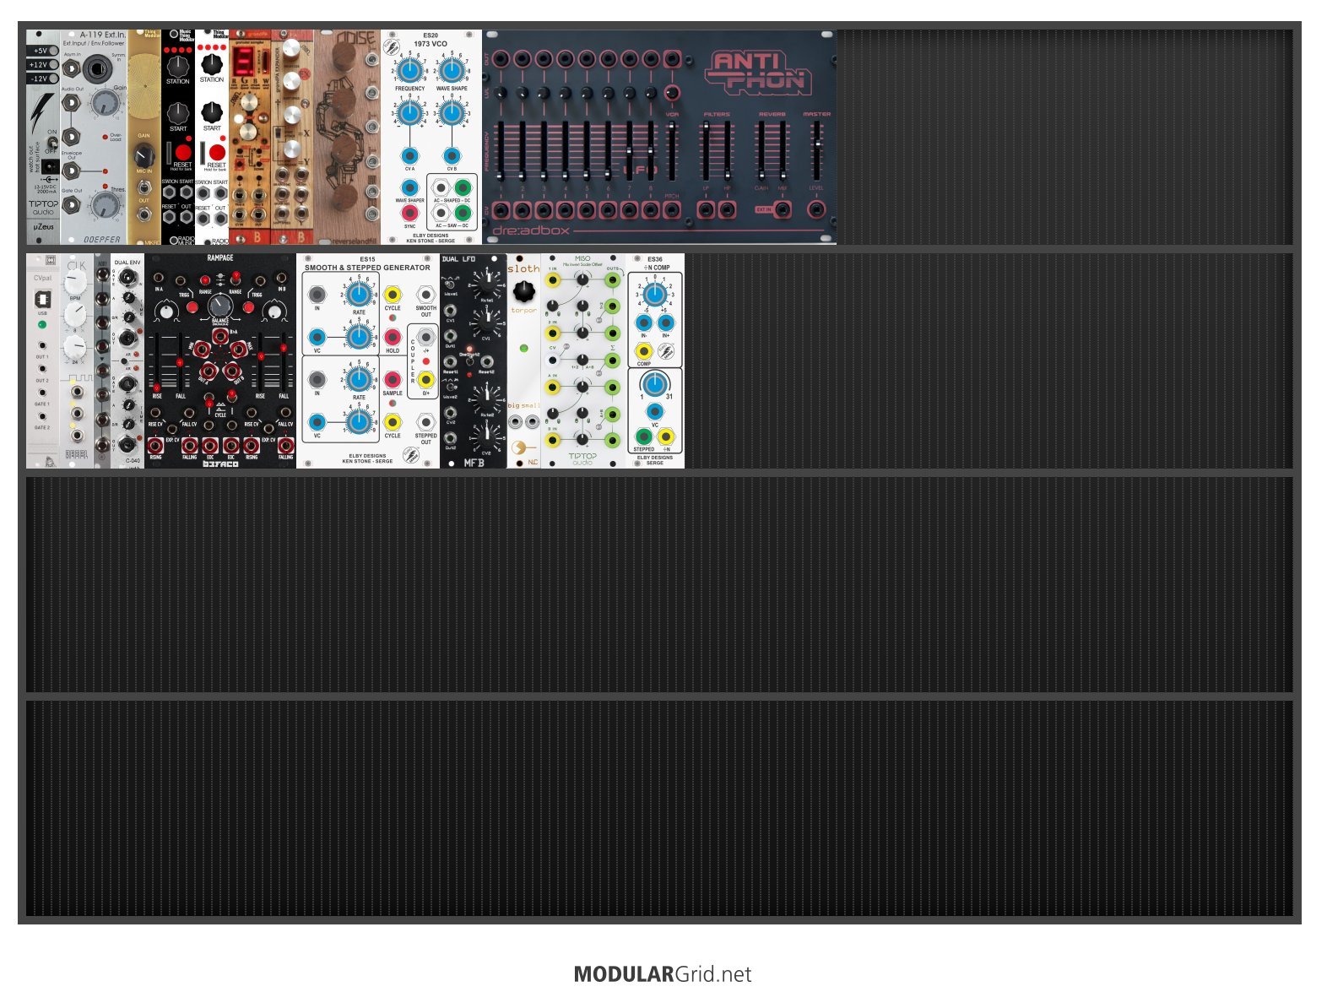Click the ES15 SMOOTH OUT jack
The width and height of the screenshot is (1327, 992).
tap(426, 295)
